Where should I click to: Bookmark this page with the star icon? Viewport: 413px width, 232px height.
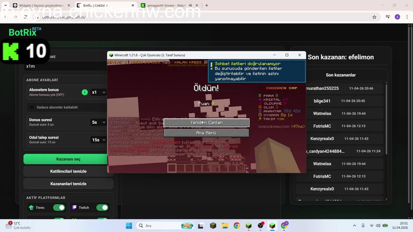[x=374, y=17]
